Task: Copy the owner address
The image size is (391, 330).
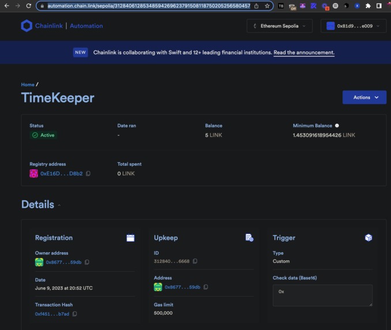Action: (87, 262)
